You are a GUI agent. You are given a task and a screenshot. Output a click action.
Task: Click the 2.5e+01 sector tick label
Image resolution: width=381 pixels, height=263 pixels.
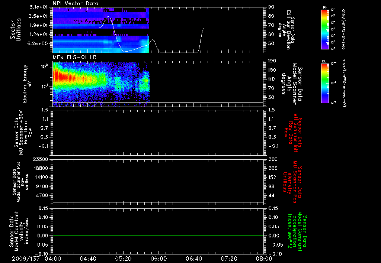(x=39, y=16)
